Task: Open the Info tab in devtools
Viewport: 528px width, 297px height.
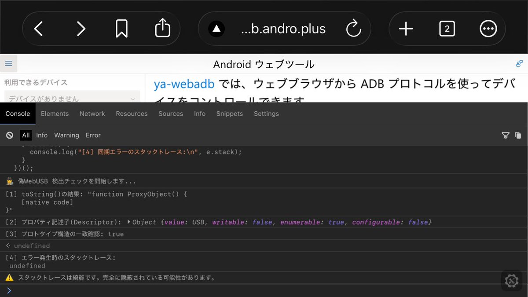Action: click(200, 114)
